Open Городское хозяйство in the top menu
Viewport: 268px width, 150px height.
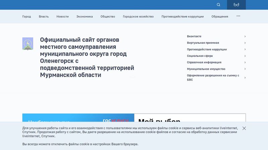[x=138, y=16]
